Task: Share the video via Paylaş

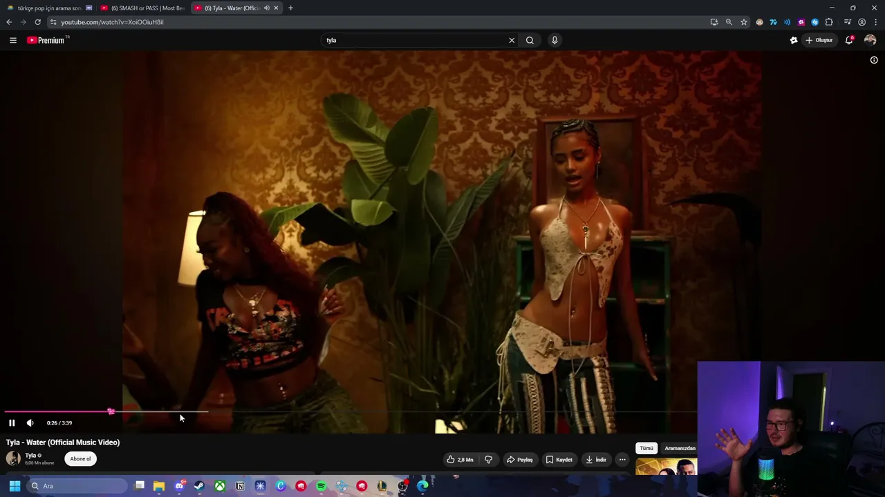Action: (520, 460)
